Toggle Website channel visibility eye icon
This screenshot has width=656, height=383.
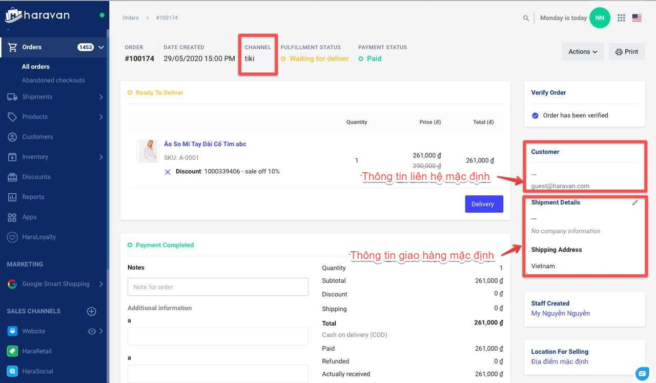point(92,331)
